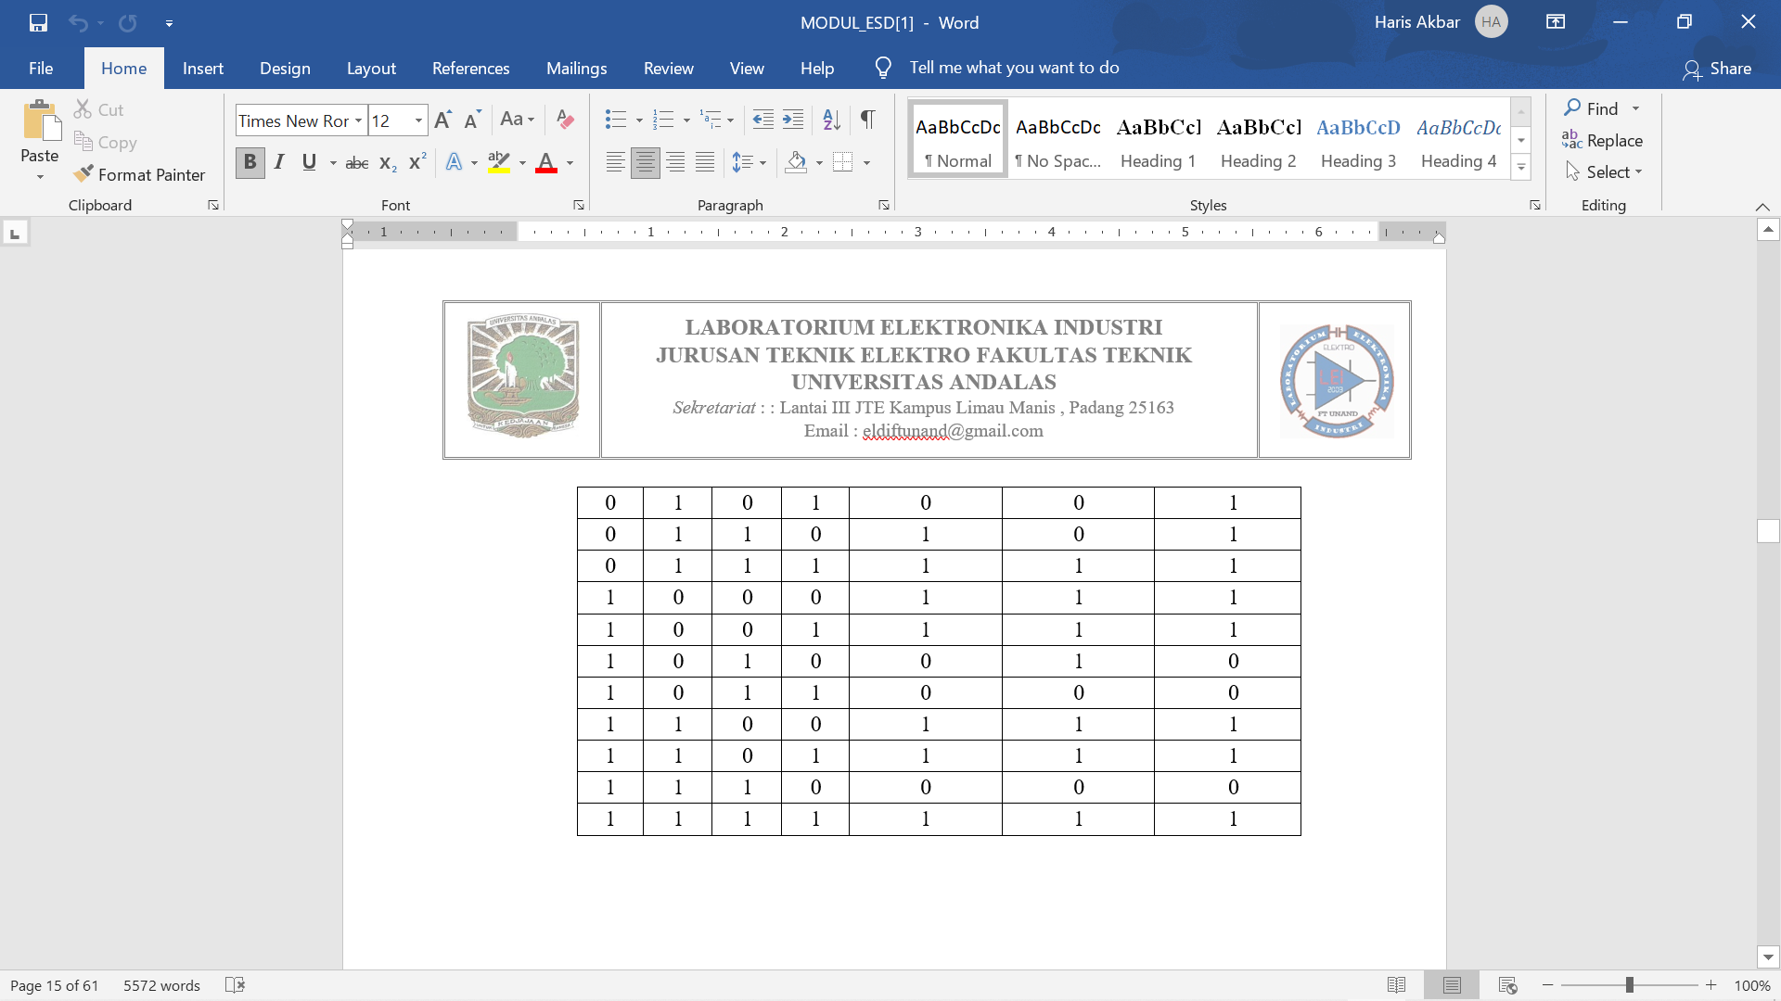Click the Increase Indent icon
Viewport: 1781px width, 1001px height.
click(x=793, y=119)
